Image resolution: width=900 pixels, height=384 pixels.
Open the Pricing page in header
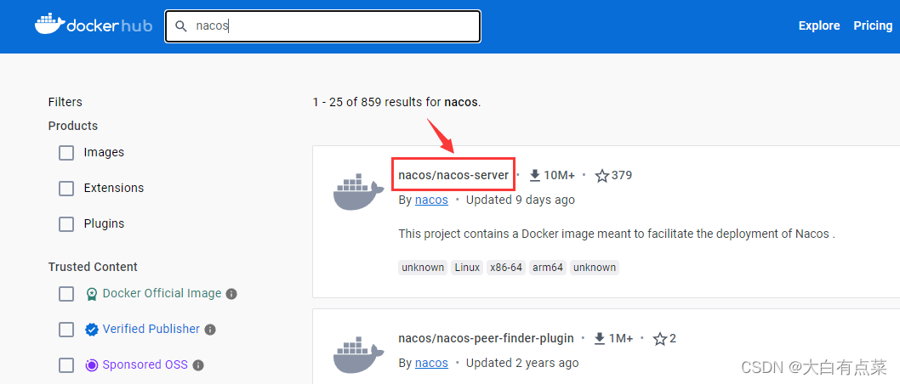click(873, 25)
